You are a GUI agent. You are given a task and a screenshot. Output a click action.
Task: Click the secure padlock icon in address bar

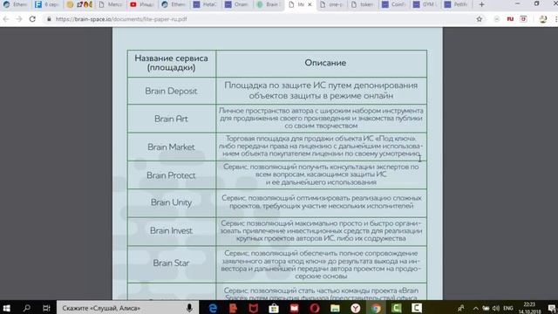pyautogui.click(x=49, y=19)
